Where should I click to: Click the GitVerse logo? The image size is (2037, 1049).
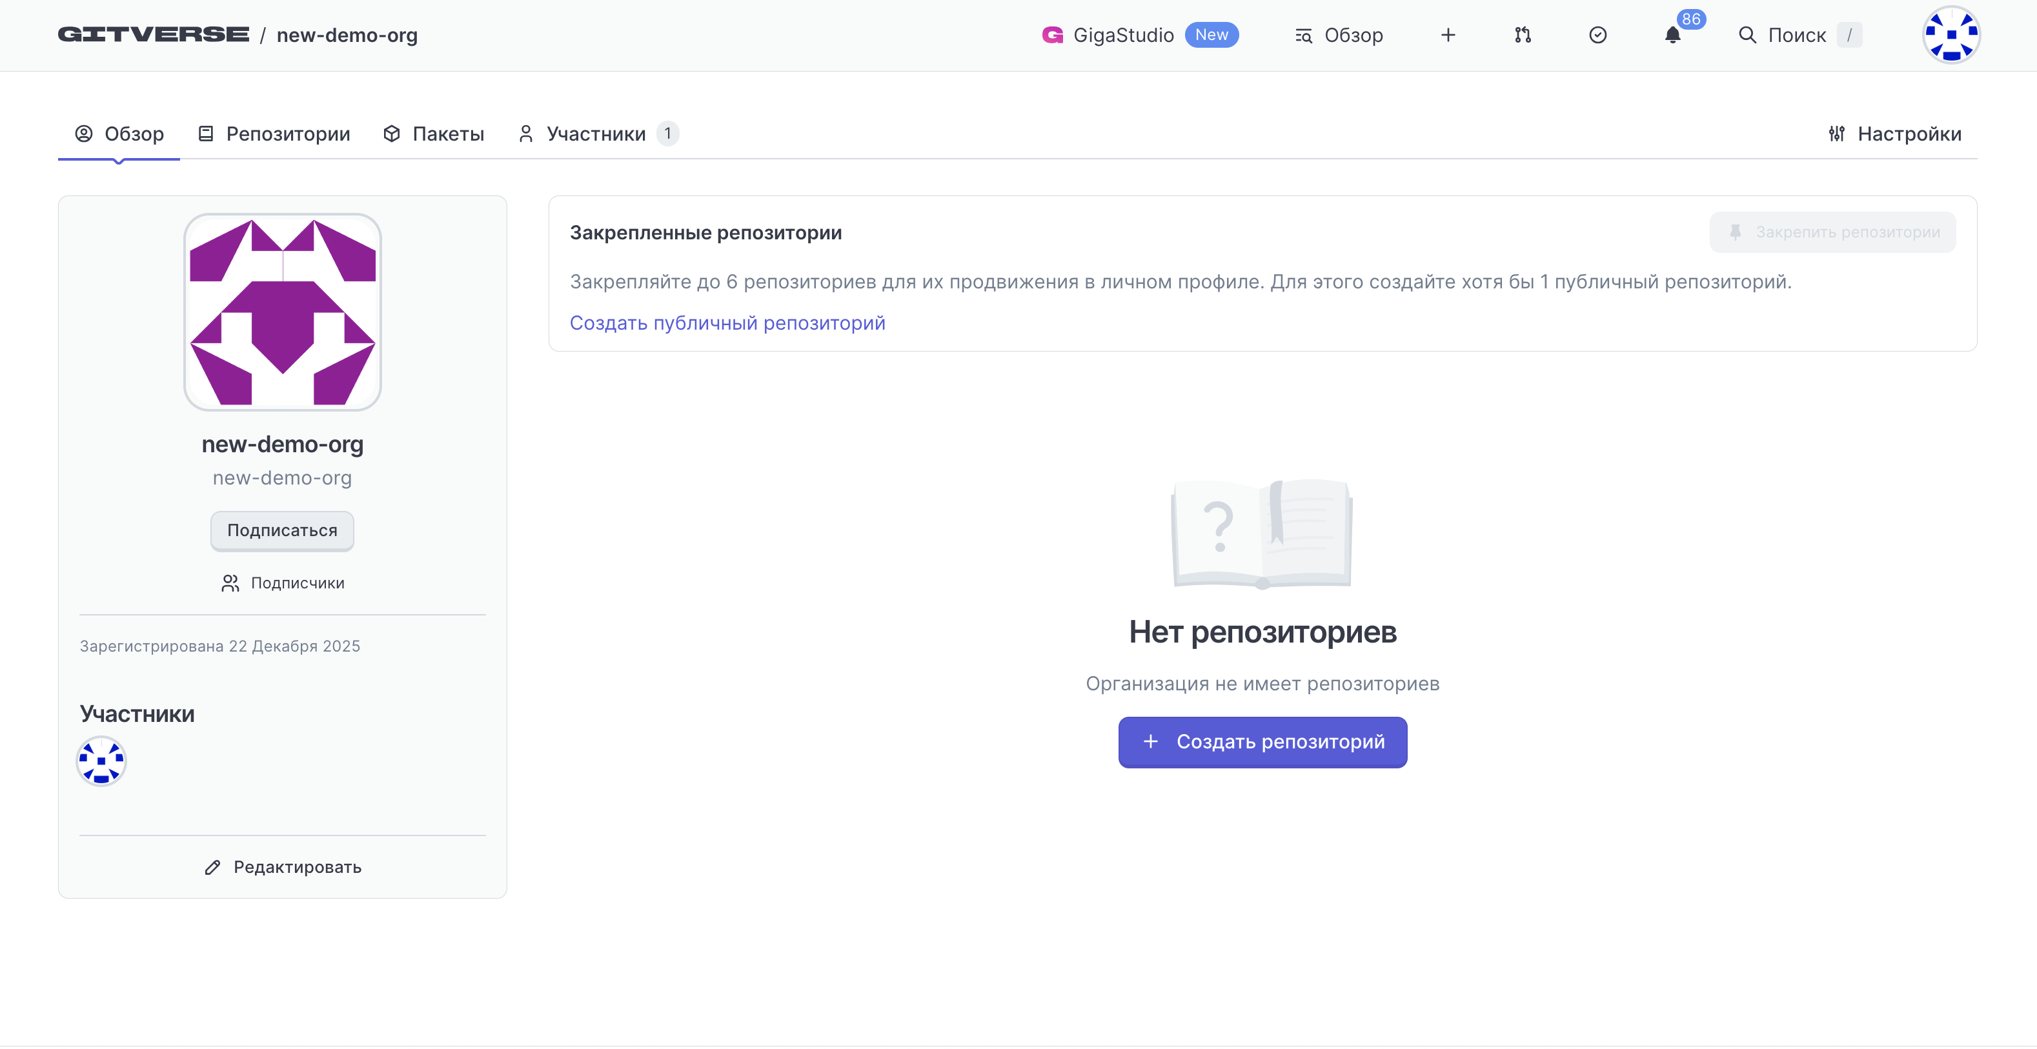pos(154,35)
